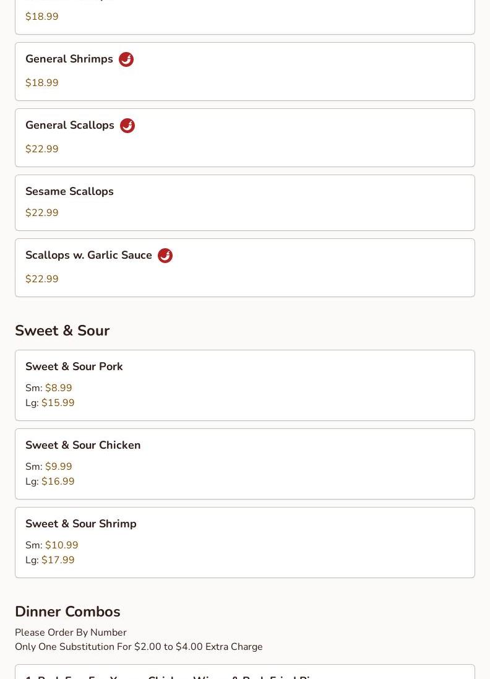
Task: Click the spicy chili icon beside General Scallops
Action: point(127,126)
